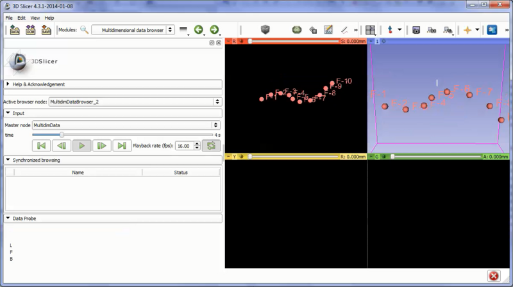513x287 pixels.
Task: Open the Models module icon in toolbar
Action: 297,29
